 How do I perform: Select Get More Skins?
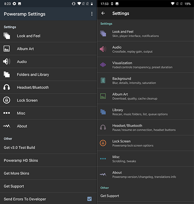pyautogui.click(x=48, y=173)
